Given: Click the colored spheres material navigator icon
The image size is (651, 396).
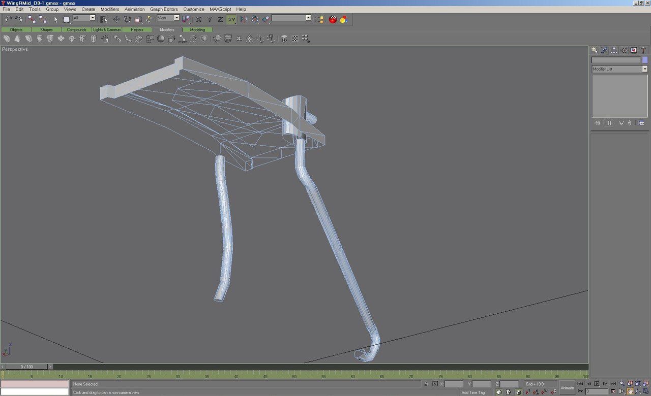Looking at the screenshot, I should coord(343,19).
